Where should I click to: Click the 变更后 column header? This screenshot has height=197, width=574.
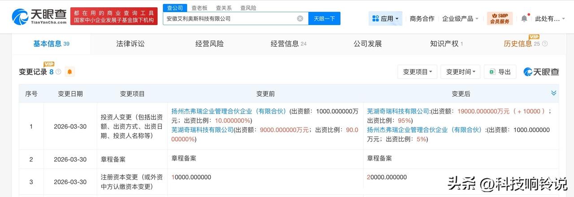461,94
